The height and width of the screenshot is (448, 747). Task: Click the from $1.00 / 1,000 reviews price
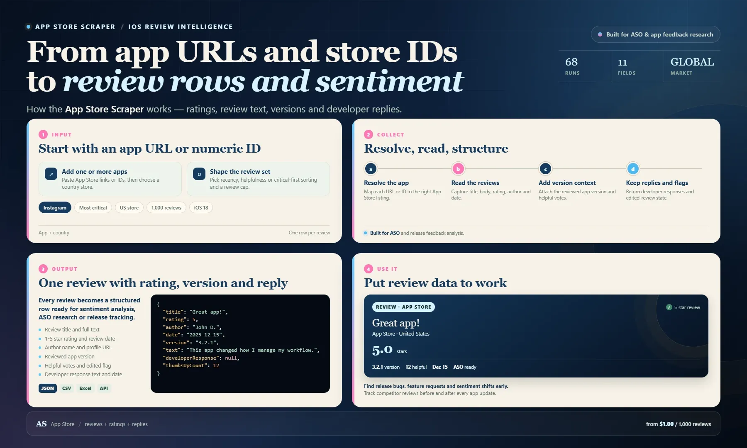(679, 424)
